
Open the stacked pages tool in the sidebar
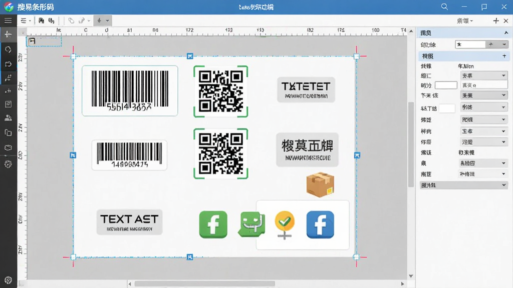pos(8,132)
